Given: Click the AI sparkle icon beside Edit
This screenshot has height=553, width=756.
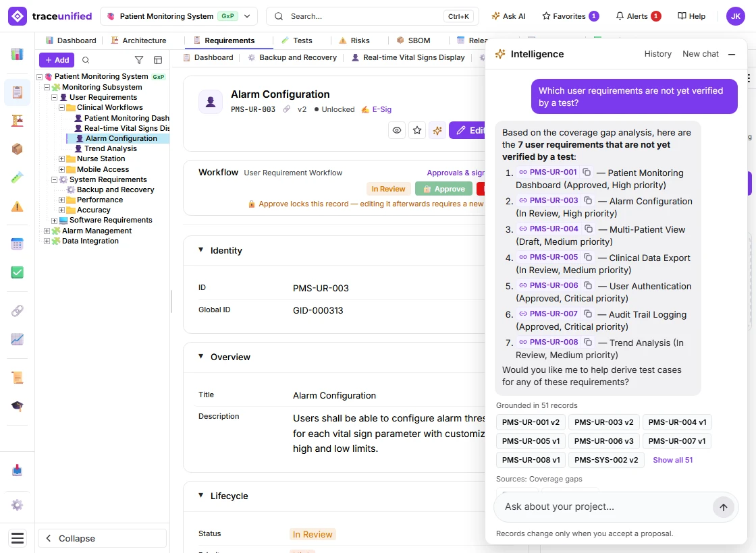Looking at the screenshot, I should coord(437,130).
